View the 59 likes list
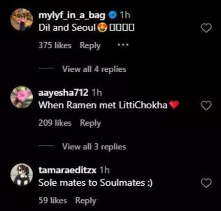The height and width of the screenshot is (211, 221). [x=52, y=201]
